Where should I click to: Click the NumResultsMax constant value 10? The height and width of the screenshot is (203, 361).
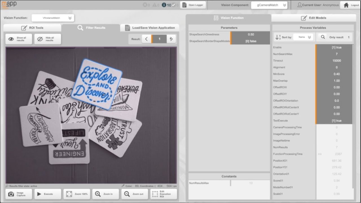pyautogui.click(x=250, y=183)
